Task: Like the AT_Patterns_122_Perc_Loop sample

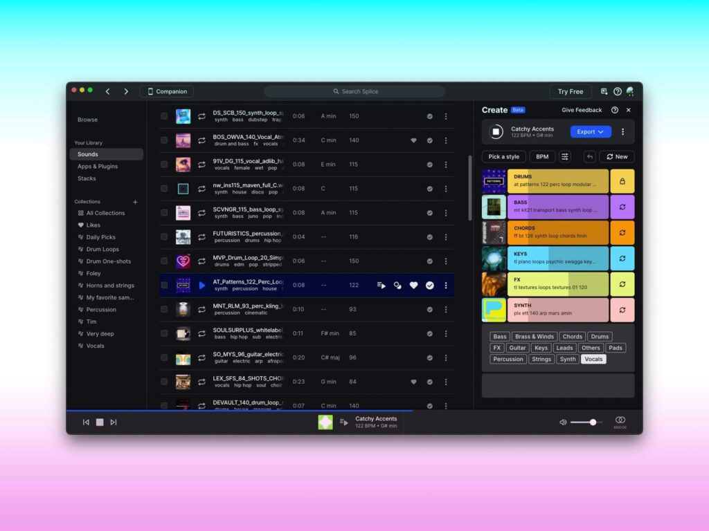Action: tap(413, 286)
